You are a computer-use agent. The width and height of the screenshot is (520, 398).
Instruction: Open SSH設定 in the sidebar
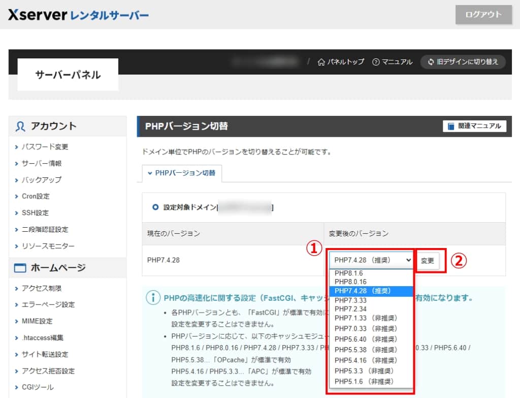click(35, 213)
